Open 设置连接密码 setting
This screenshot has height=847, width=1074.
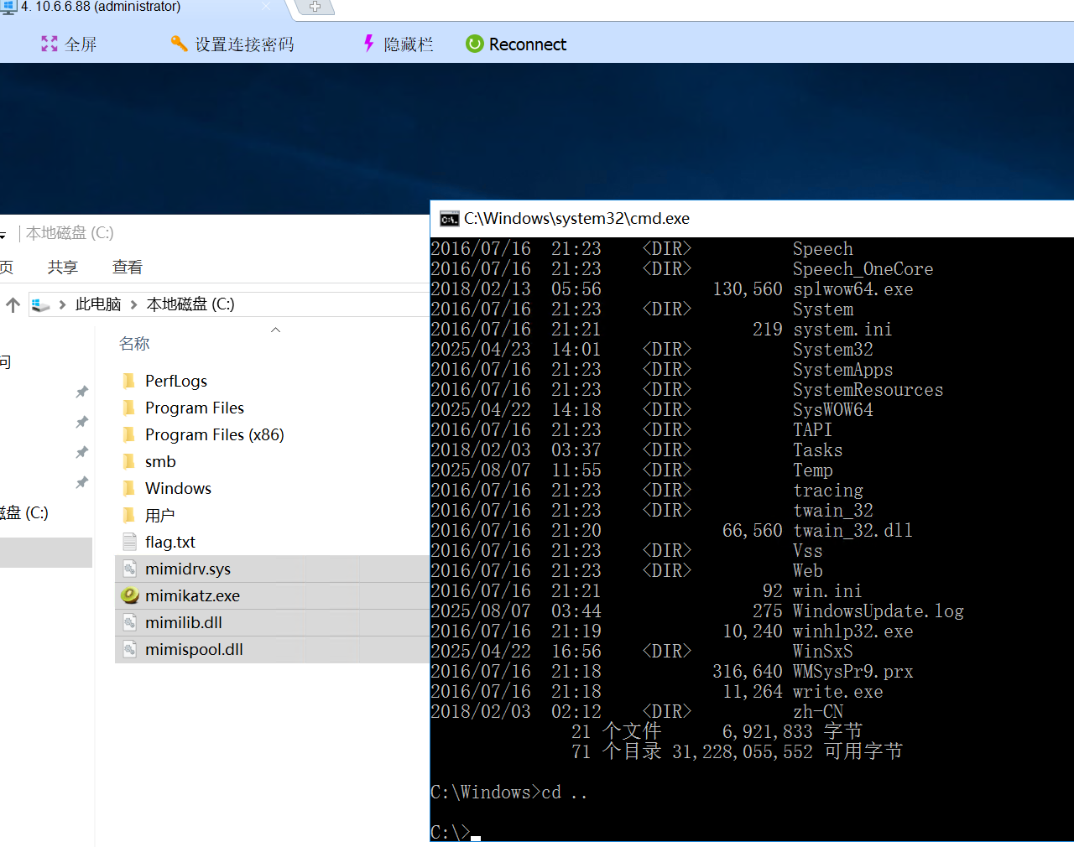tap(245, 44)
